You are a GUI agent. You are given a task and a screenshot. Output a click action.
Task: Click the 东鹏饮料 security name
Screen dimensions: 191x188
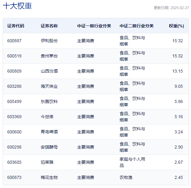[49, 101]
